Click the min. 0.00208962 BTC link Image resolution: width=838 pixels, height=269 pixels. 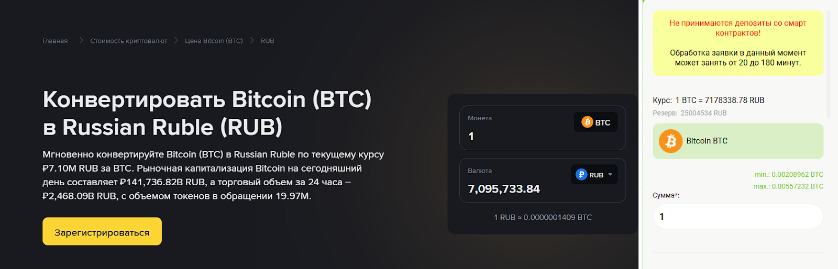click(789, 175)
